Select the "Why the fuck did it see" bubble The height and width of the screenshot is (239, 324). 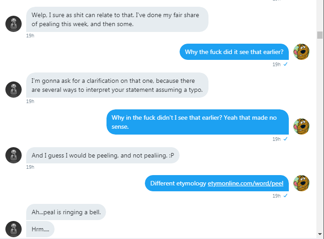[234, 52]
